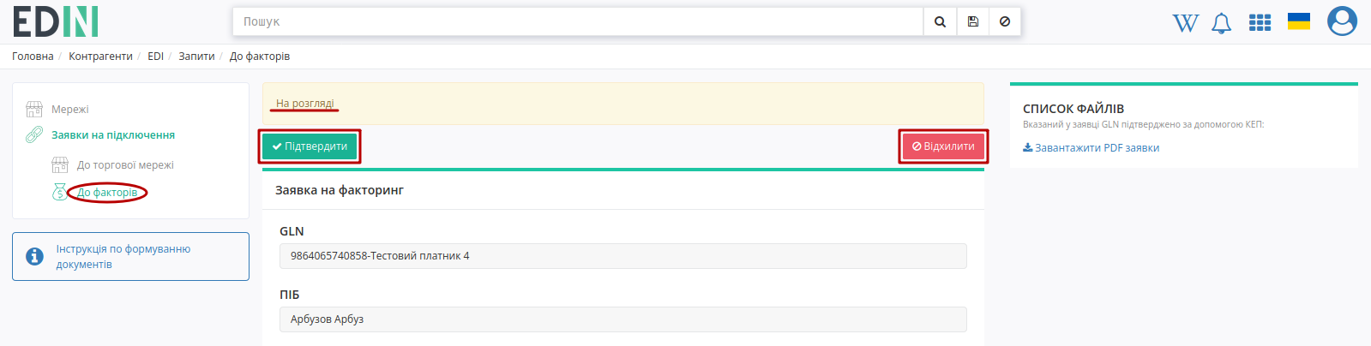Open До торгової мережі submenu item
This screenshot has height=346, width=1371.
point(125,165)
